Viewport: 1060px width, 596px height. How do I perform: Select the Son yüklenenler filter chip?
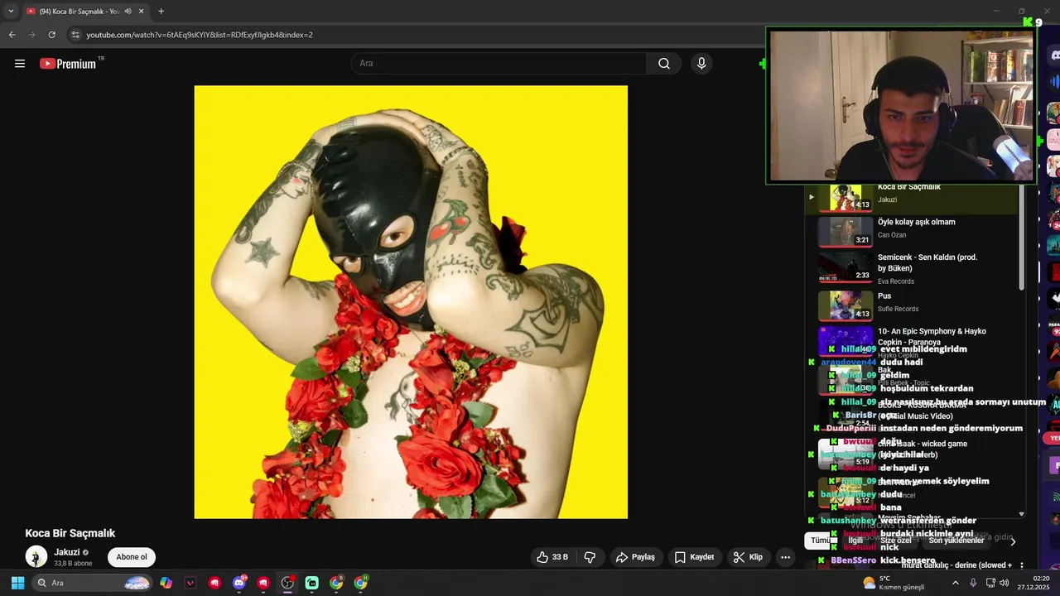956,541
